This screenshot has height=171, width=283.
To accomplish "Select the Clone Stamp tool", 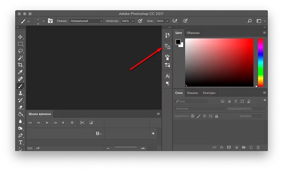I will [x=20, y=93].
